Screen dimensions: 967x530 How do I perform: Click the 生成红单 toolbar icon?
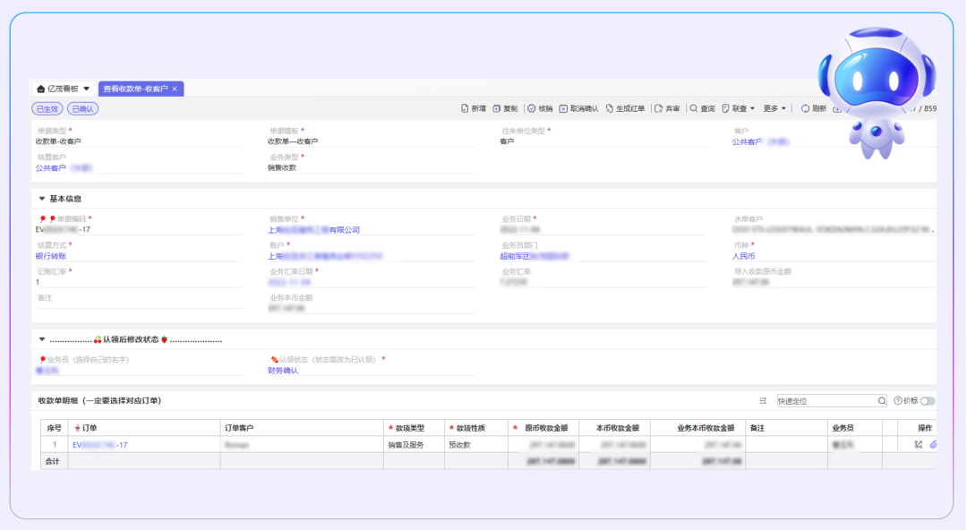[x=610, y=108]
